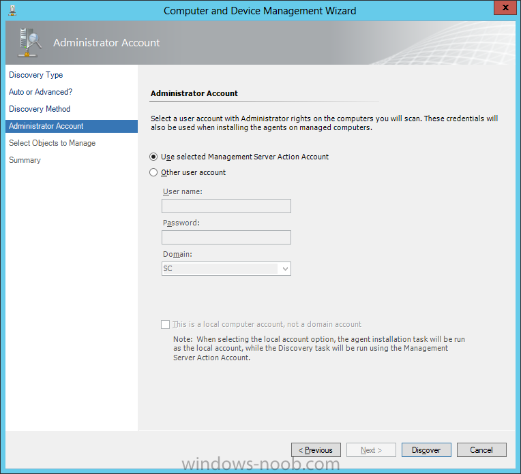Open the Auto or Advanced? step
This screenshot has height=474, width=521.
pos(40,92)
